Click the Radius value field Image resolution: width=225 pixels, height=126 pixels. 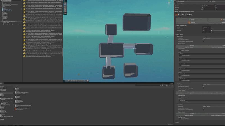click(207, 27)
